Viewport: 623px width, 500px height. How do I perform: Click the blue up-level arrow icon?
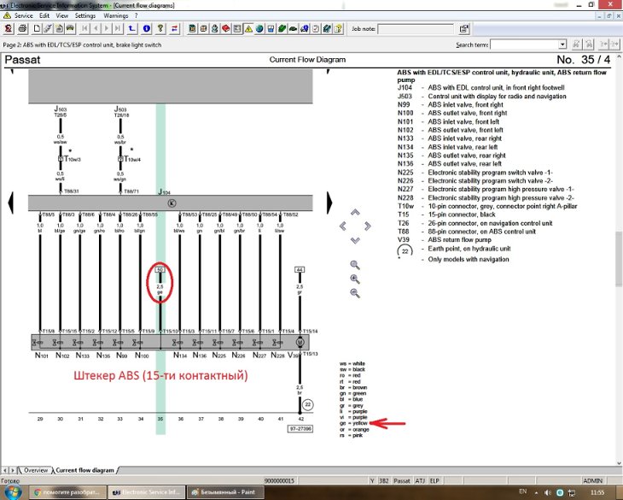click(132, 29)
